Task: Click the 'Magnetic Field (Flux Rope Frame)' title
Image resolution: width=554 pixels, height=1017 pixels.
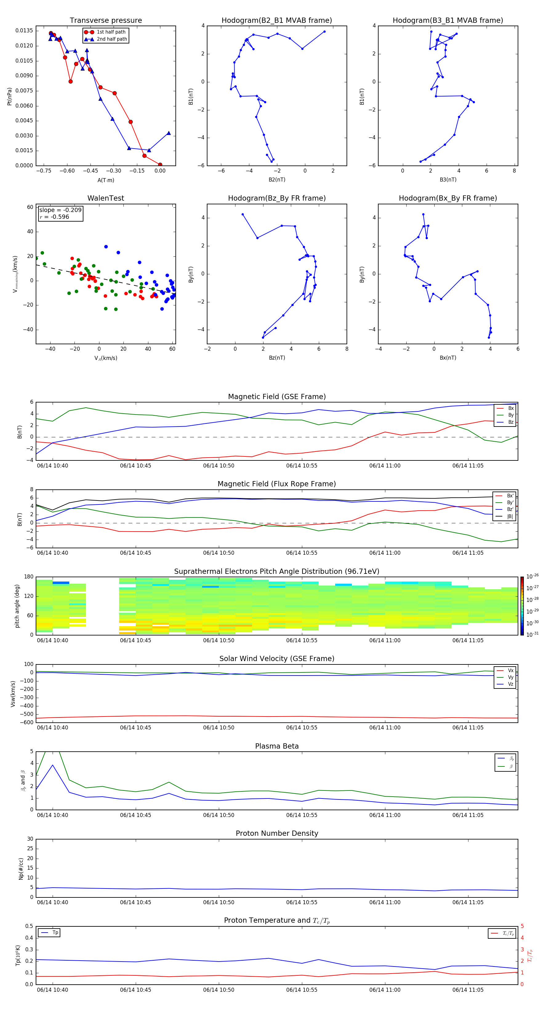Action: [x=277, y=484]
